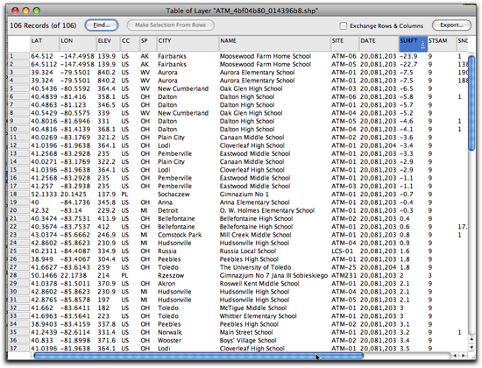482x368 pixels.
Task: Select row number 28 header
Action: pos(19,275)
